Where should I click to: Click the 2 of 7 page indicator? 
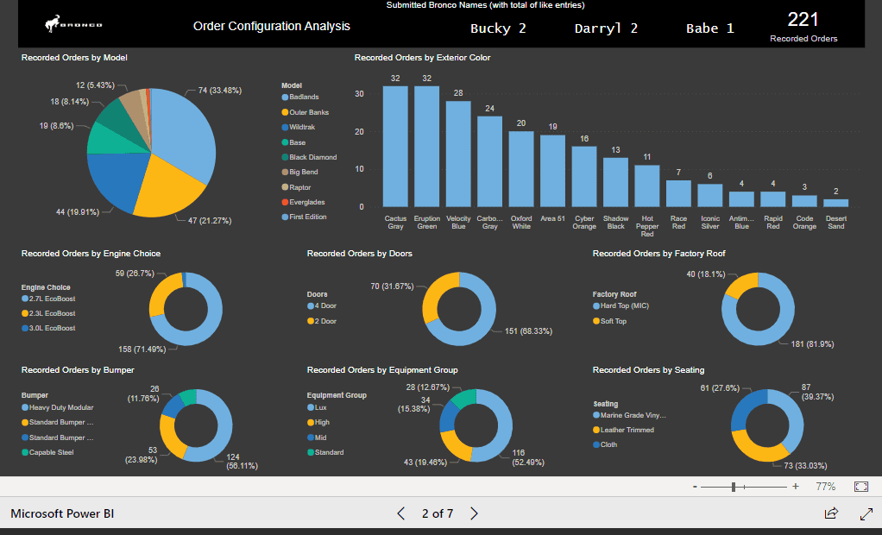[x=438, y=513]
